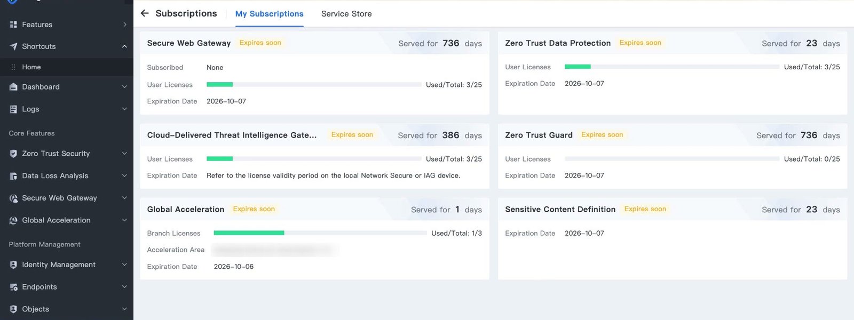The image size is (854, 320).
Task: Click Cloud-Delivered Threat Intelligence Gateway title
Action: click(232, 135)
